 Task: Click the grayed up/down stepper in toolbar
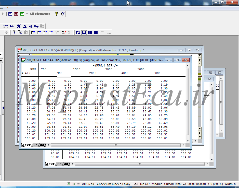(6, 32)
